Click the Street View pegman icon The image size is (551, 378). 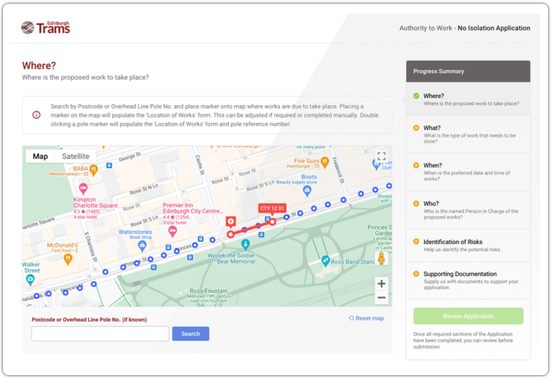click(x=381, y=258)
